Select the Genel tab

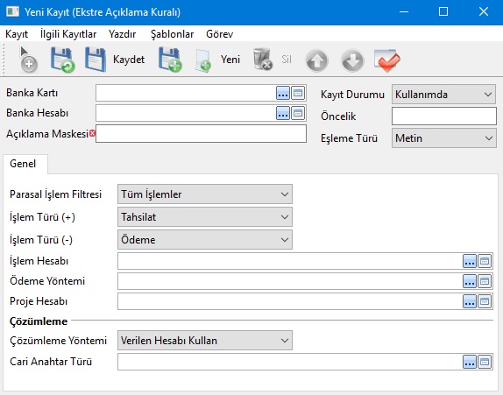click(23, 164)
